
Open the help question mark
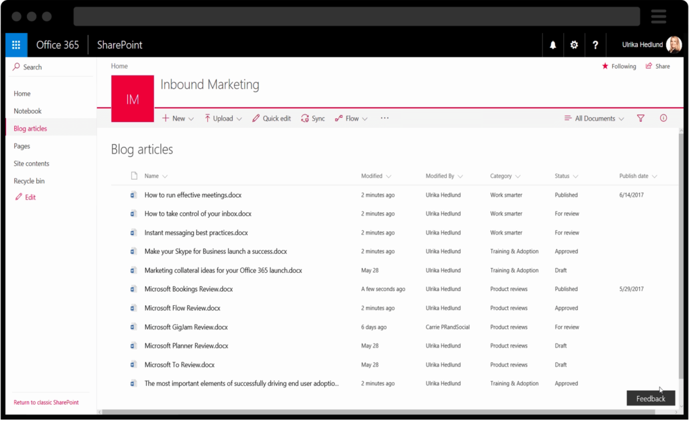coord(595,45)
